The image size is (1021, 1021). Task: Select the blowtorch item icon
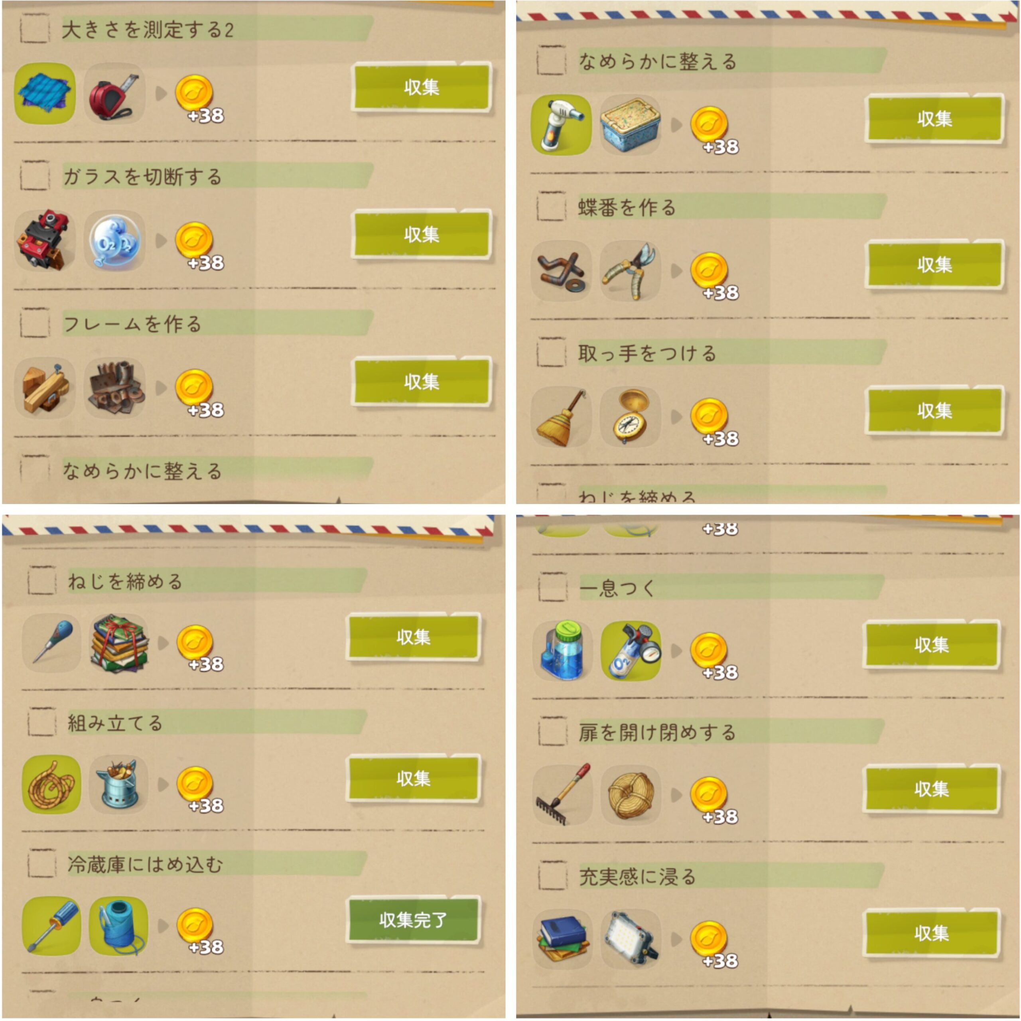click(x=561, y=125)
